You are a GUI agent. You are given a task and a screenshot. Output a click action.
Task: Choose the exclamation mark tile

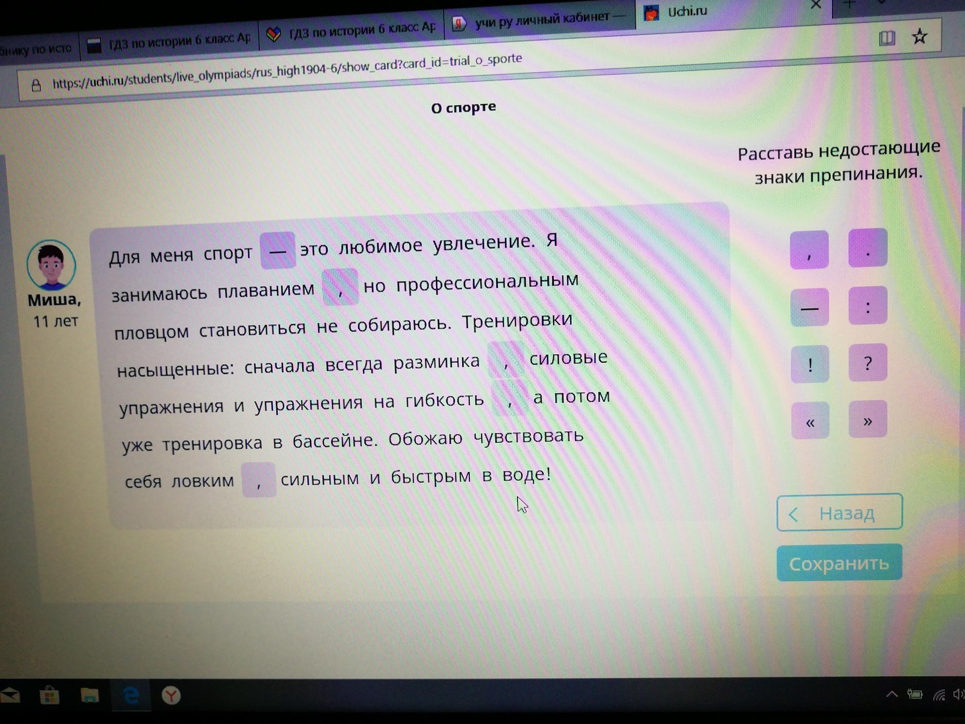810,364
